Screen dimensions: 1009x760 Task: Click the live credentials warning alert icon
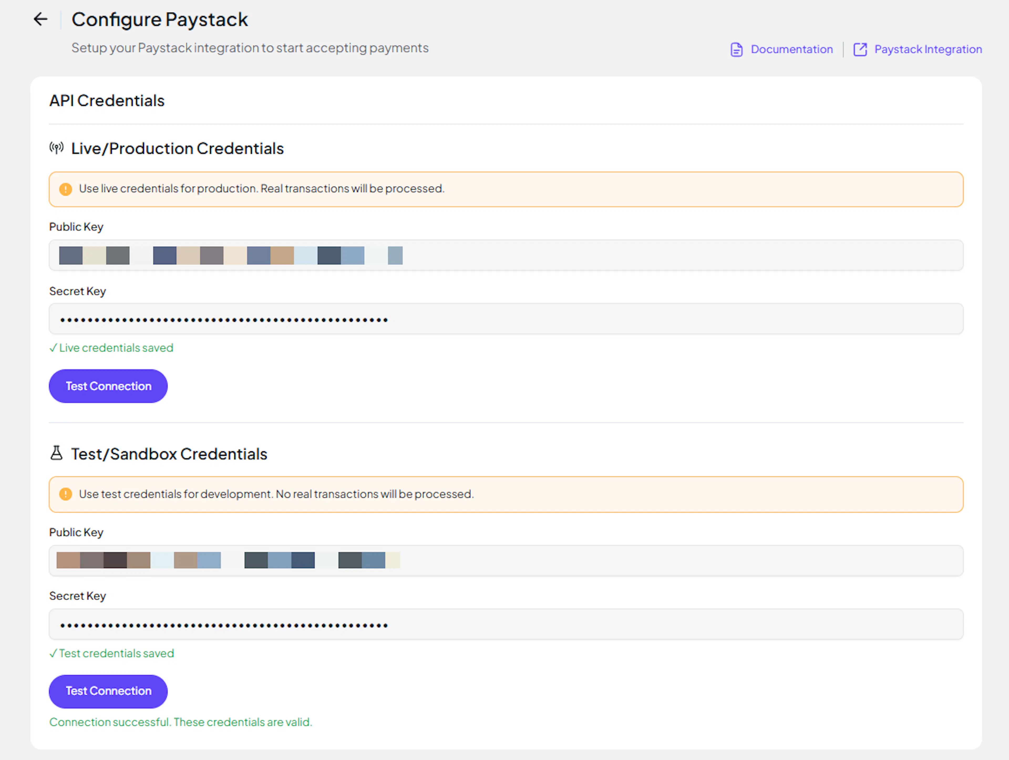click(x=66, y=189)
